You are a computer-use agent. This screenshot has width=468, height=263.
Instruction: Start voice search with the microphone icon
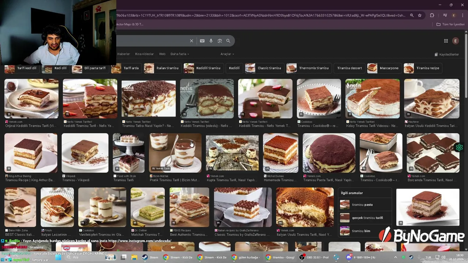[211, 41]
